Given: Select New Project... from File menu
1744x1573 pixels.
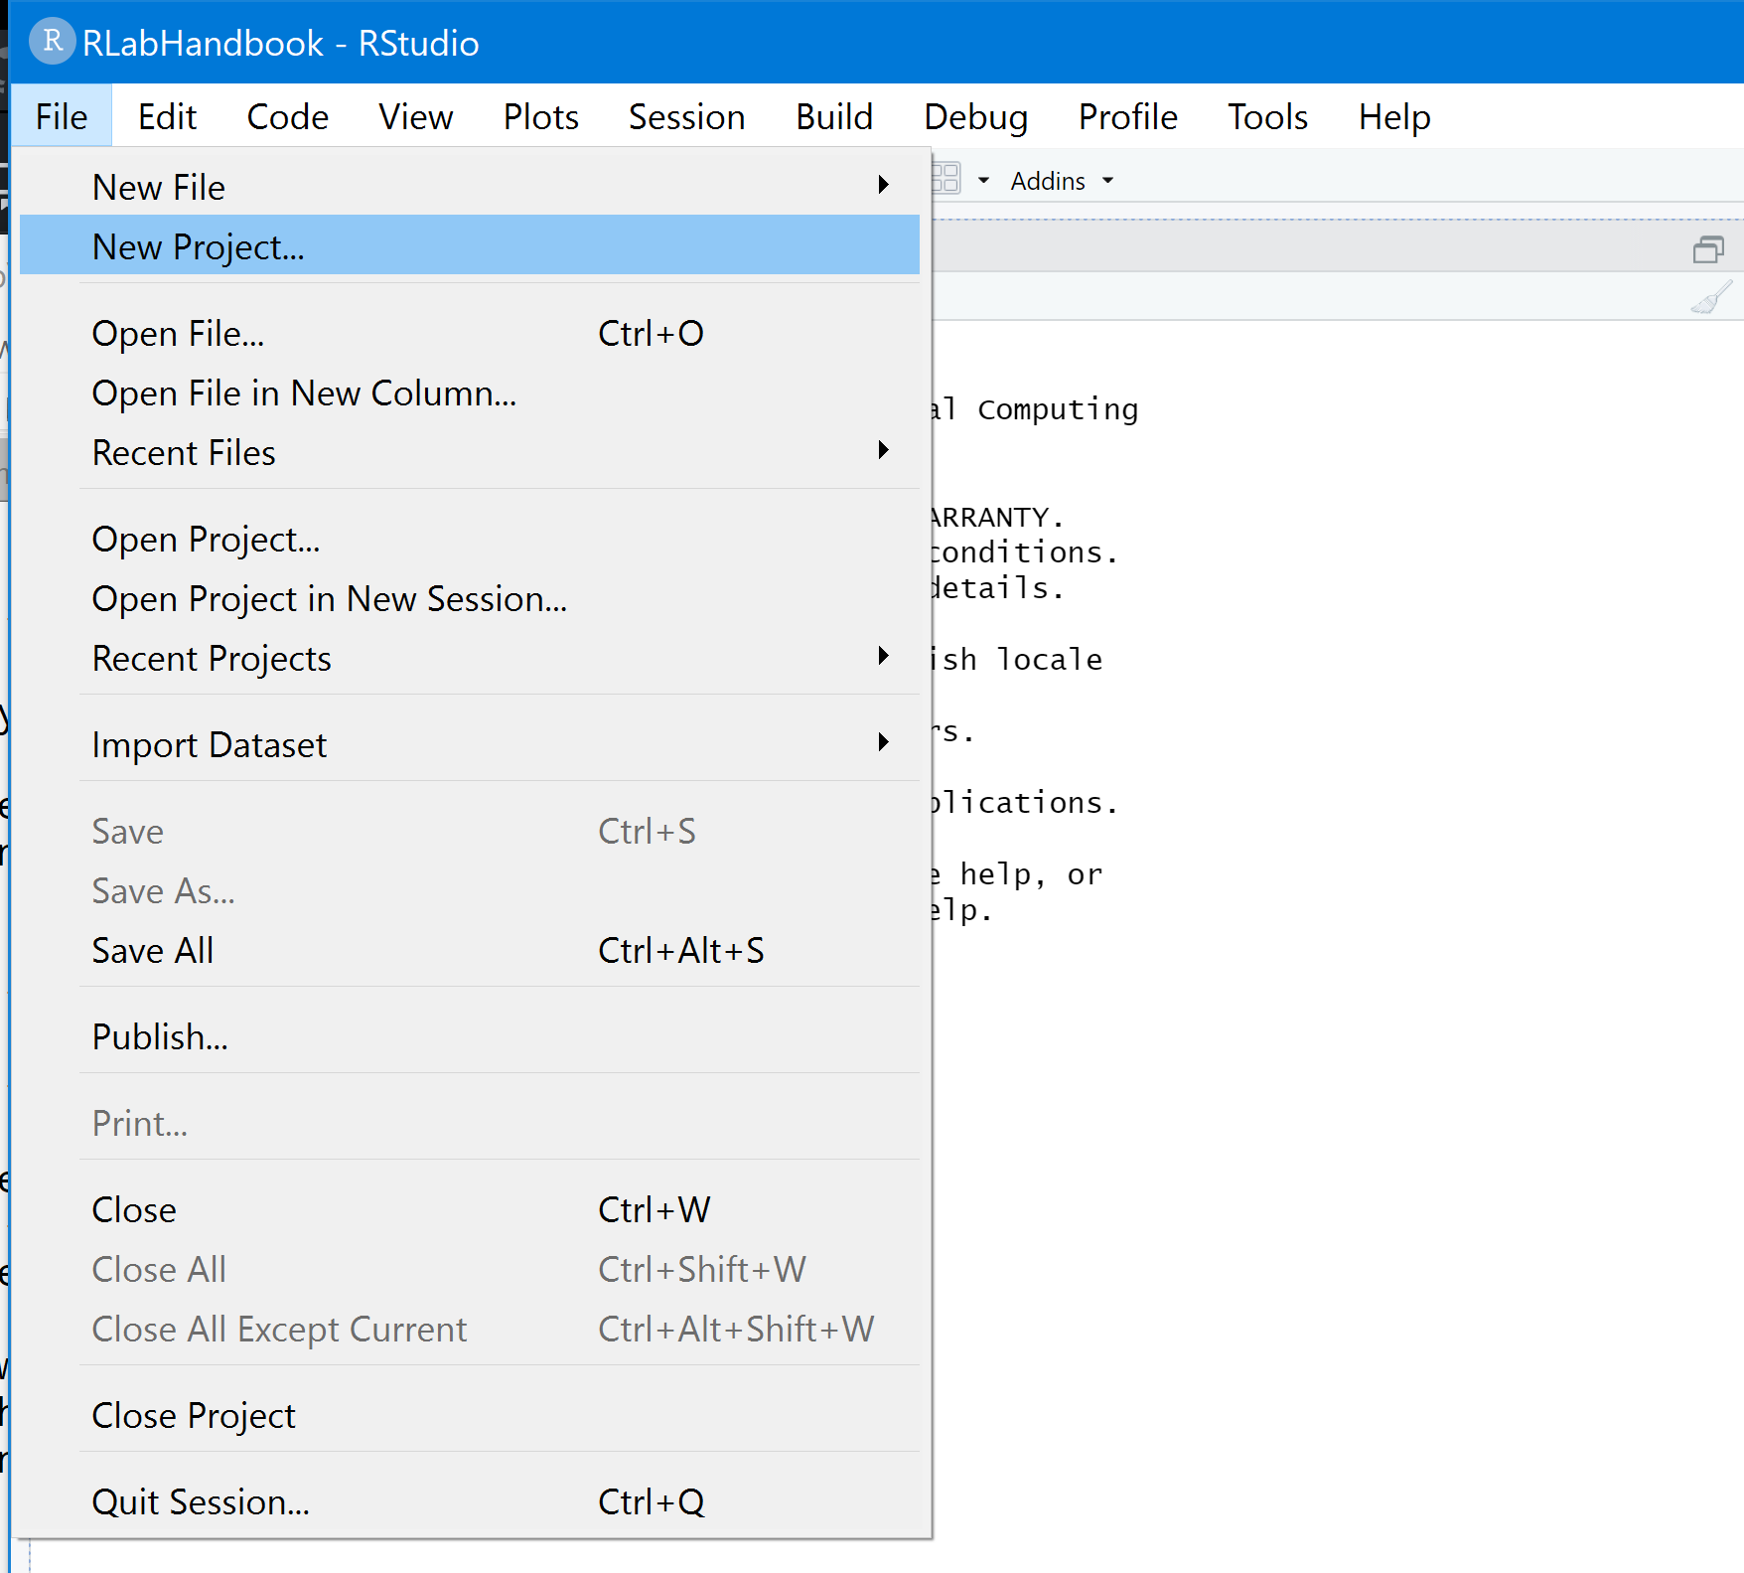Looking at the screenshot, I should click(199, 246).
